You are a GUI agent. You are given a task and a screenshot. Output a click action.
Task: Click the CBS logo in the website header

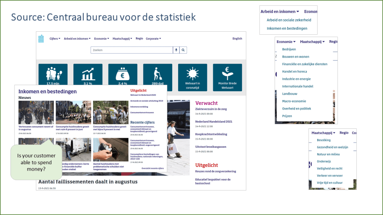click(41, 38)
